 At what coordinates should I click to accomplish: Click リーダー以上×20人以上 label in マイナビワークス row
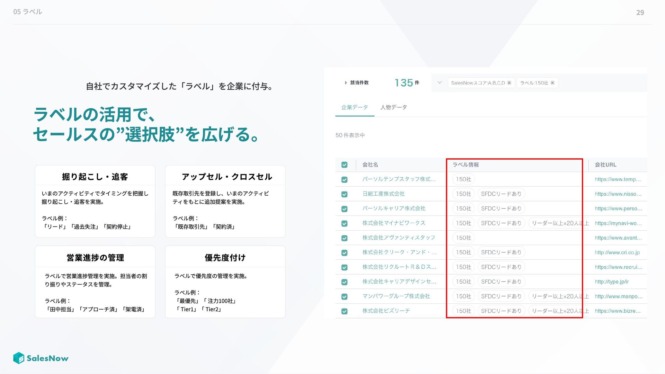pyautogui.click(x=559, y=223)
